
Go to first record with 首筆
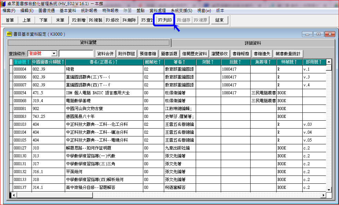[x=10, y=20]
